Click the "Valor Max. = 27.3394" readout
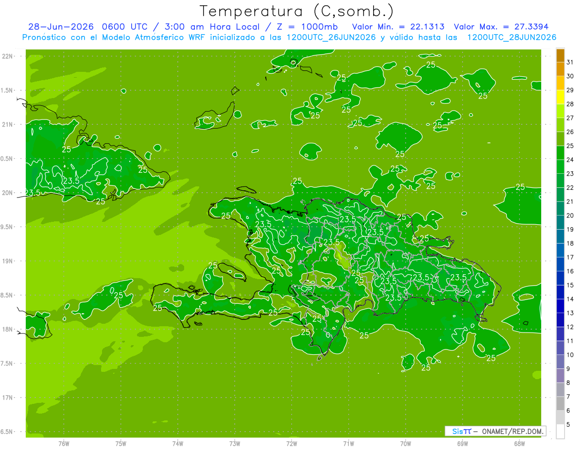The height and width of the screenshot is (450, 583). click(501, 27)
